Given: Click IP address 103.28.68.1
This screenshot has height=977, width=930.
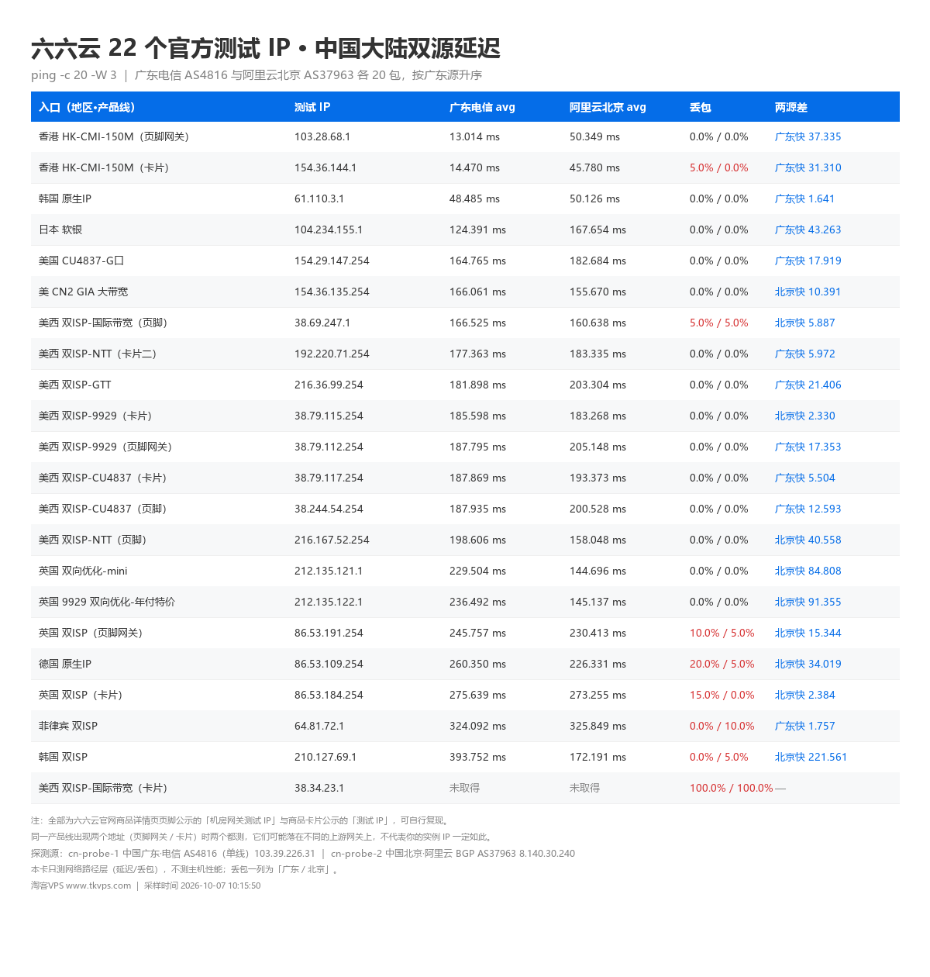Looking at the screenshot, I should tap(322, 136).
